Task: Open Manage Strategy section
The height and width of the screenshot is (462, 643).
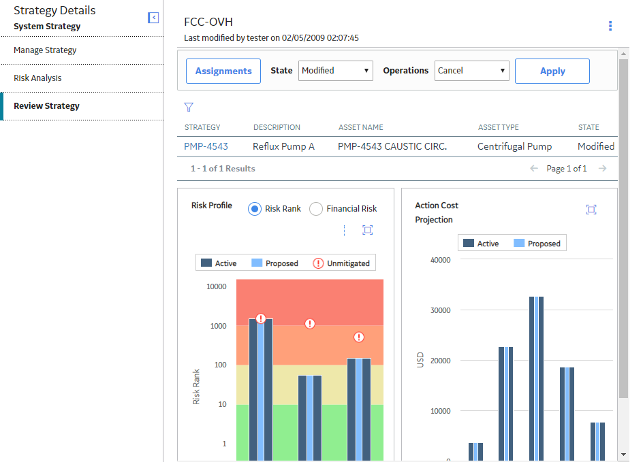Action: click(x=82, y=50)
